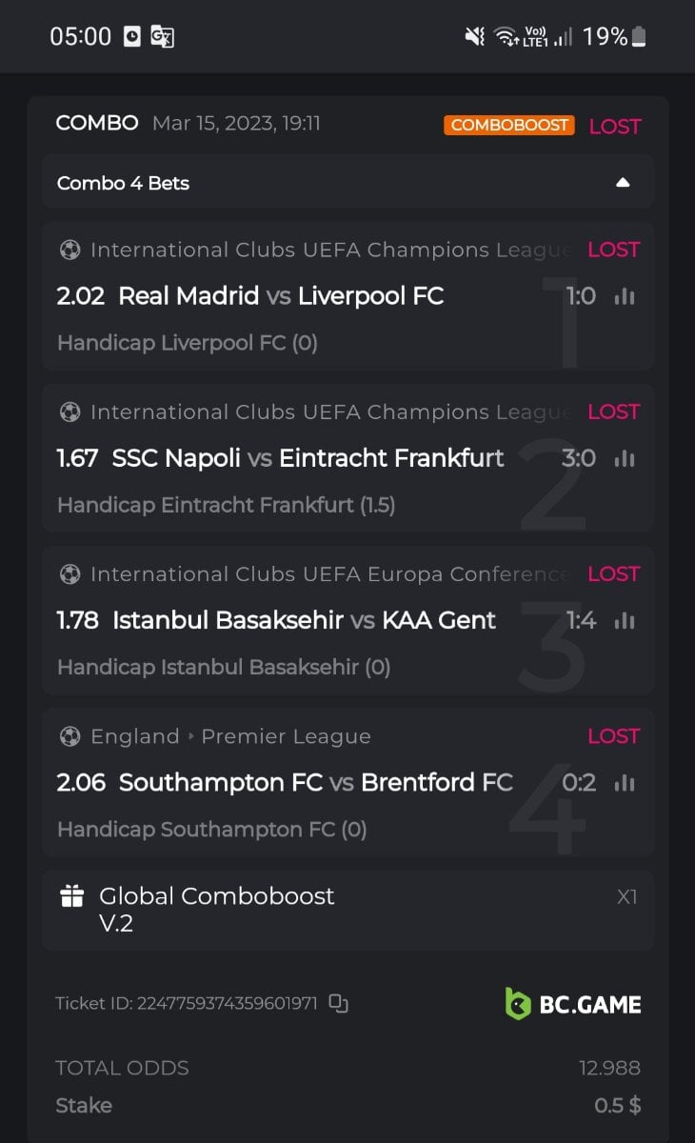Open stats icon for Basaksehir vs Gent

click(x=625, y=621)
